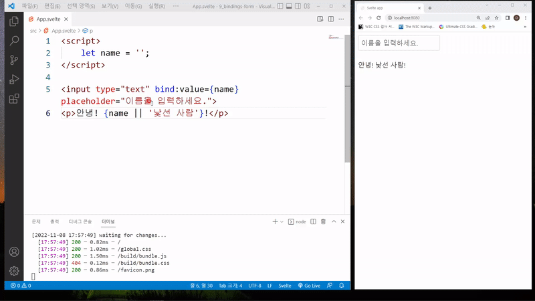This screenshot has width=535, height=301.
Task: Toggle primary side bar layout icon
Action: (x=280, y=6)
